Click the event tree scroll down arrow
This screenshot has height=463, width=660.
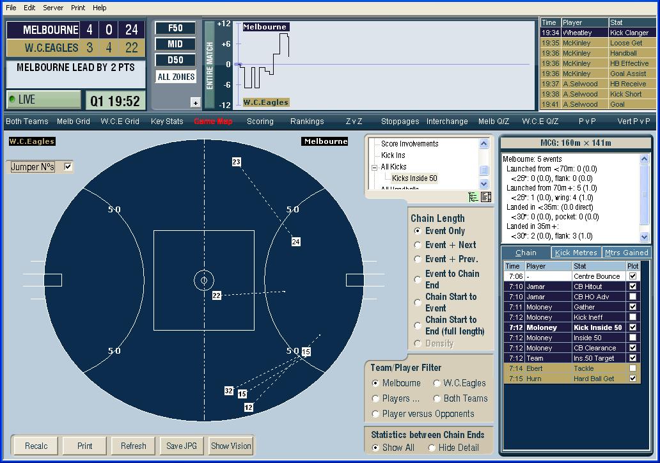[484, 184]
